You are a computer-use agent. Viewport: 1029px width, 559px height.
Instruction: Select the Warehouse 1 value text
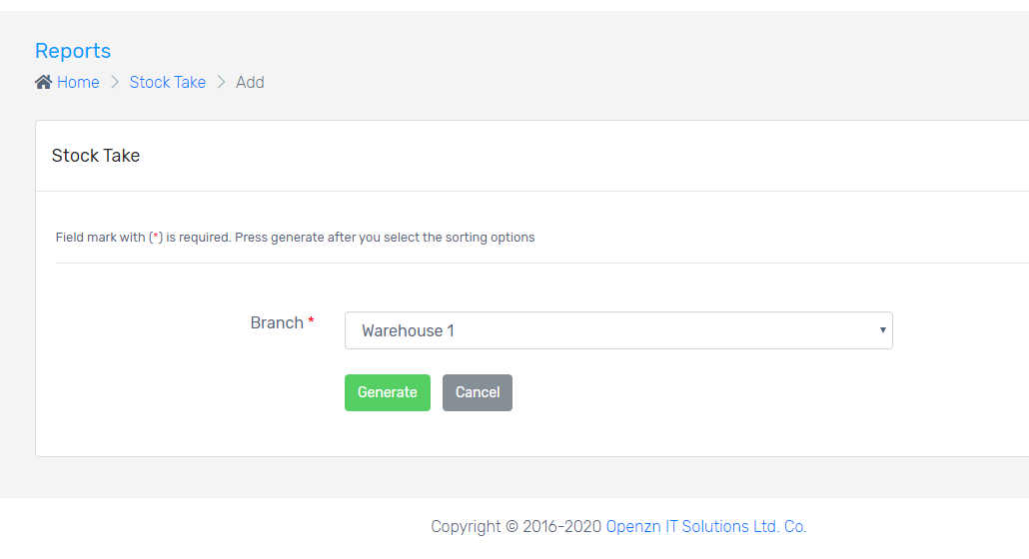click(408, 330)
